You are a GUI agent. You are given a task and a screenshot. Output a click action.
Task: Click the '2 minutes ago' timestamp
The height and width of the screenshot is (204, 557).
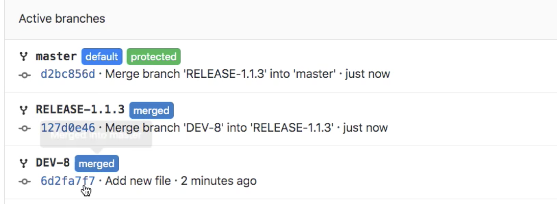(x=218, y=181)
